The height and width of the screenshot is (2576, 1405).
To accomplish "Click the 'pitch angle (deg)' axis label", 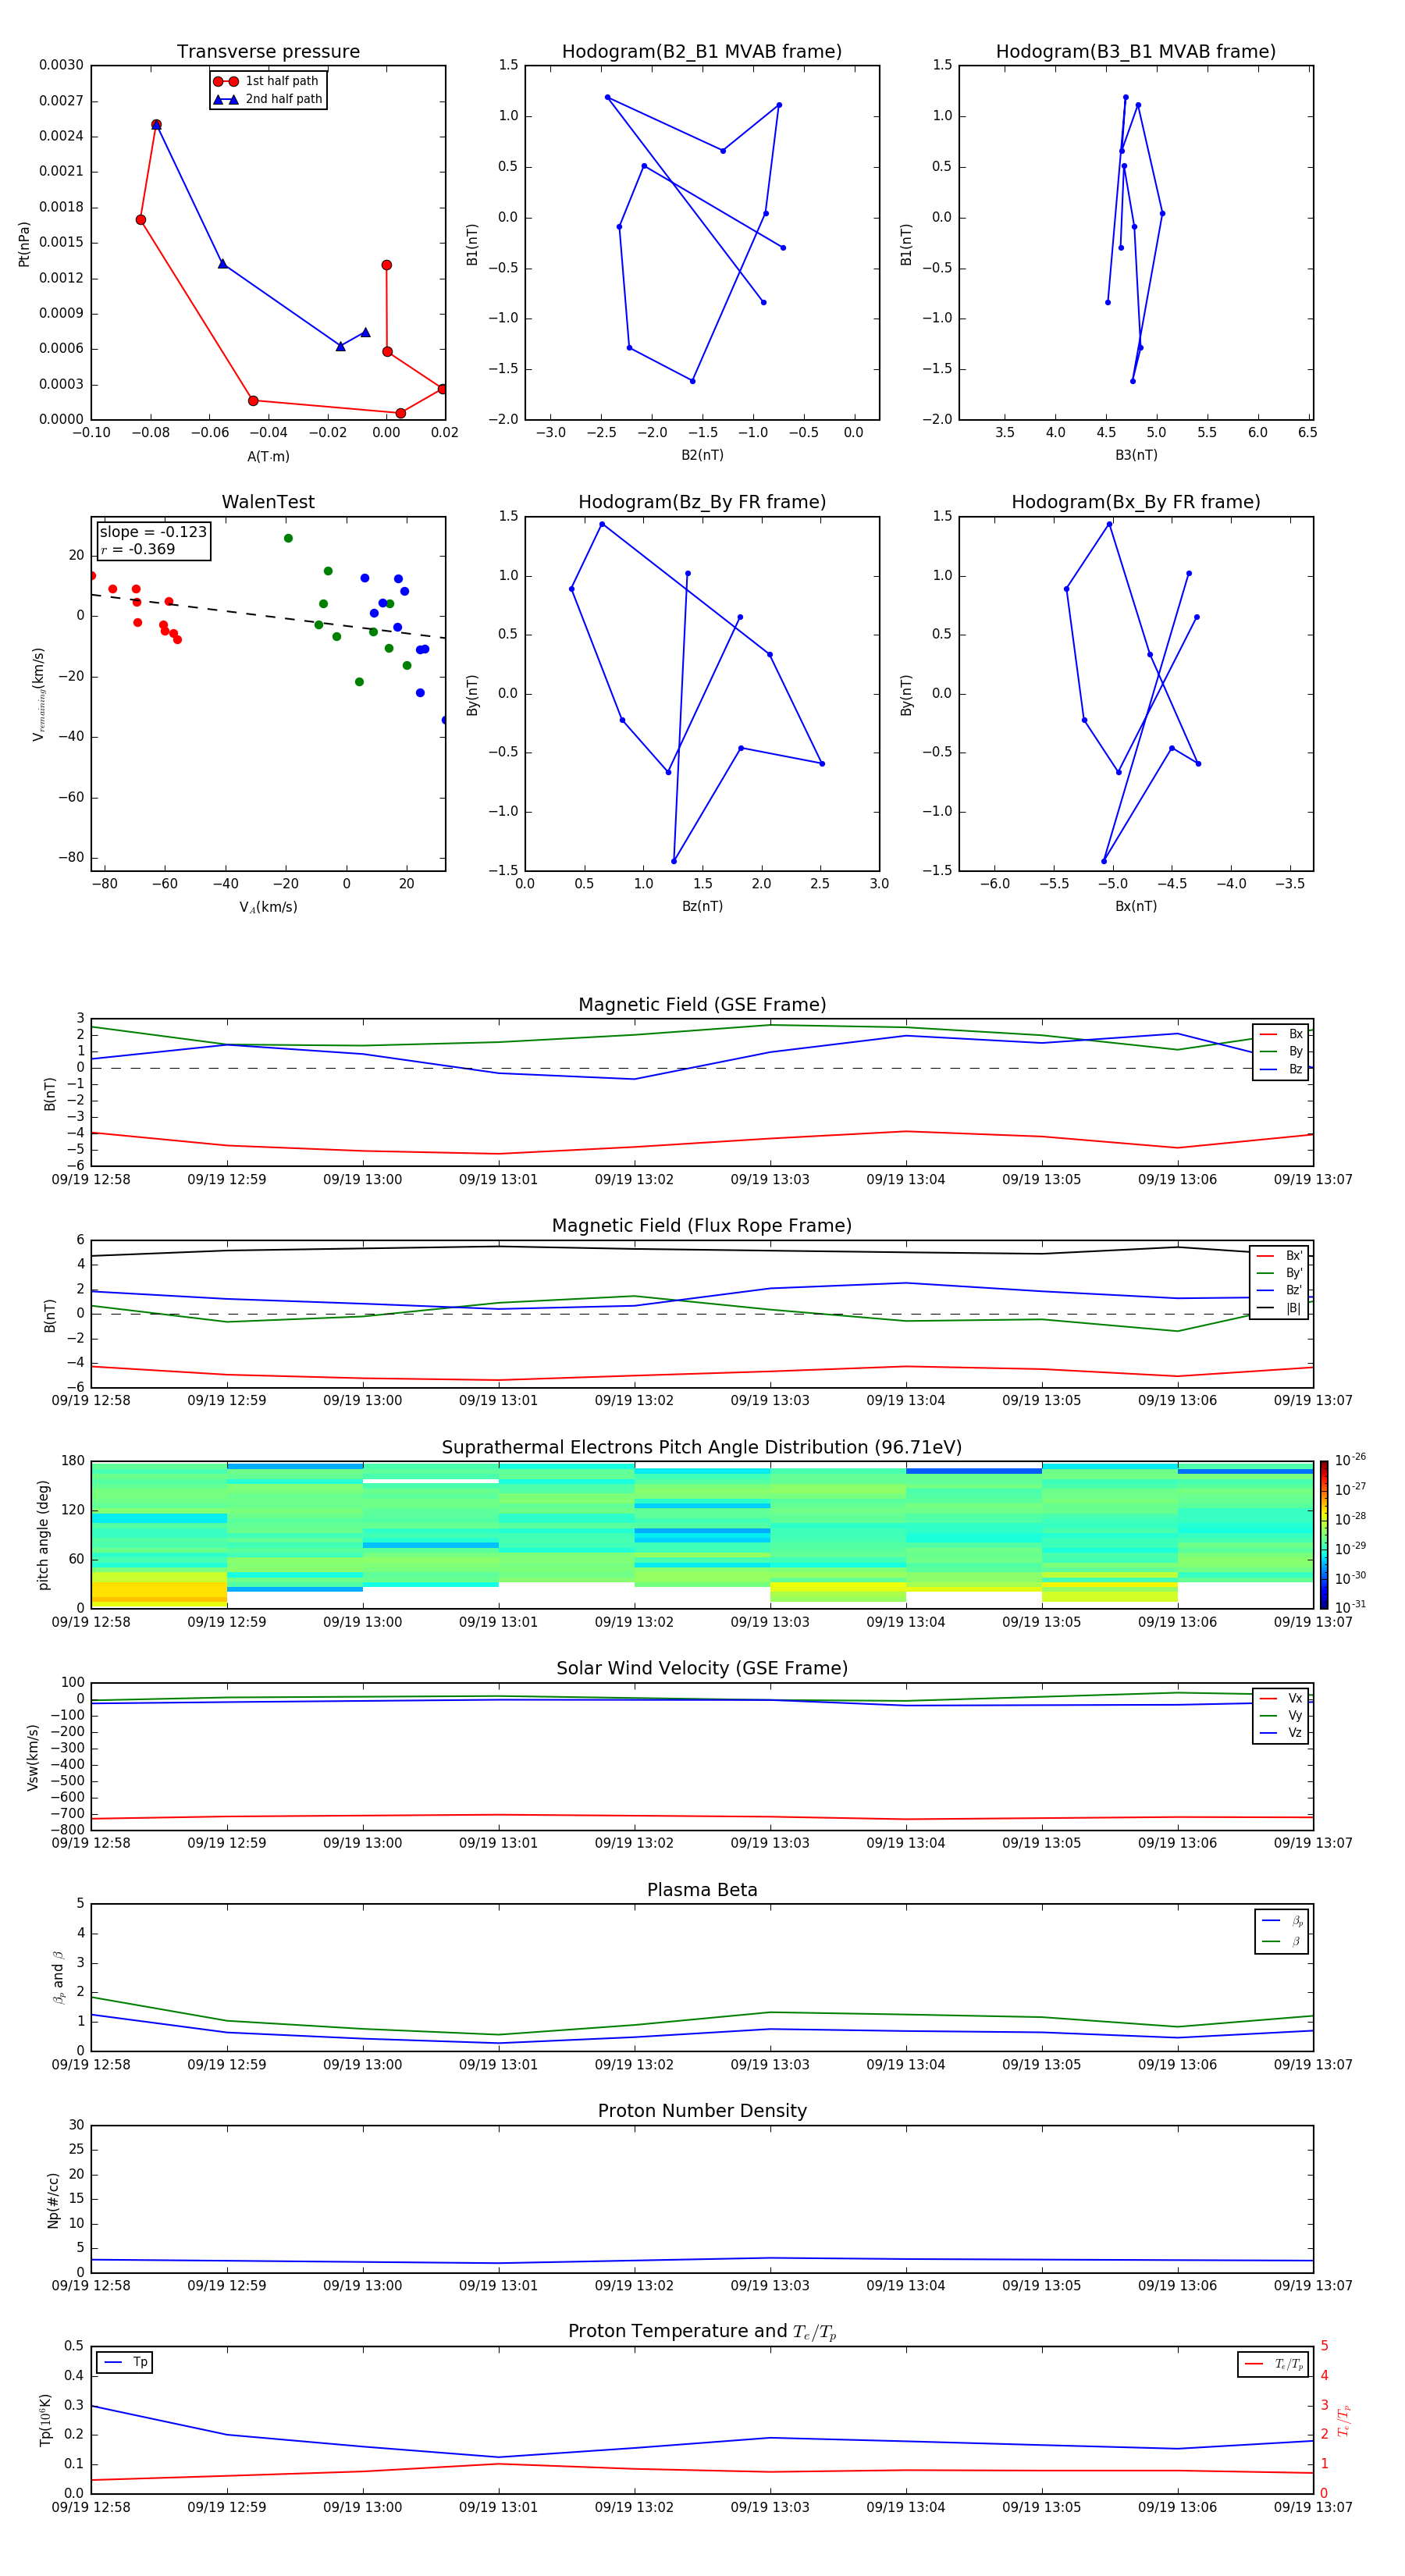I will click(x=43, y=1535).
